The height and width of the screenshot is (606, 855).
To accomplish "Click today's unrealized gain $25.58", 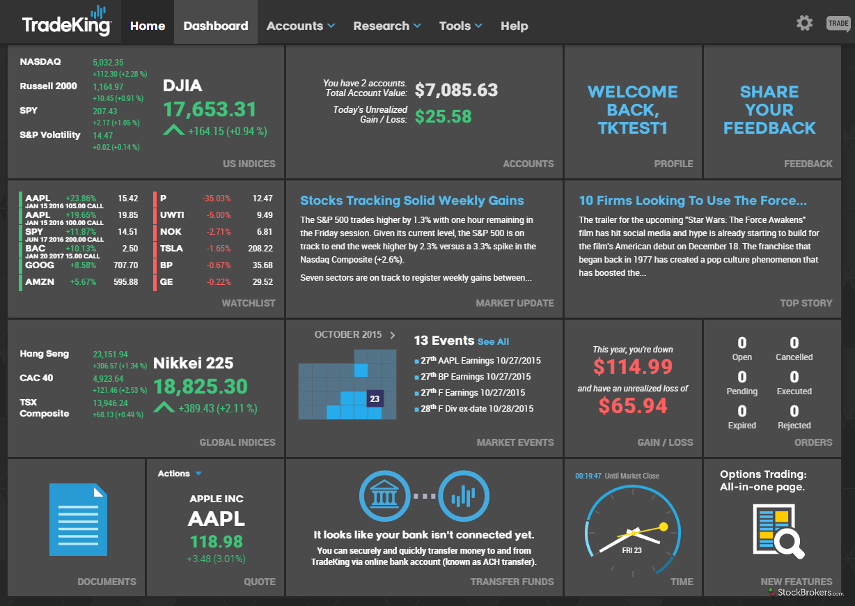I will (x=443, y=116).
